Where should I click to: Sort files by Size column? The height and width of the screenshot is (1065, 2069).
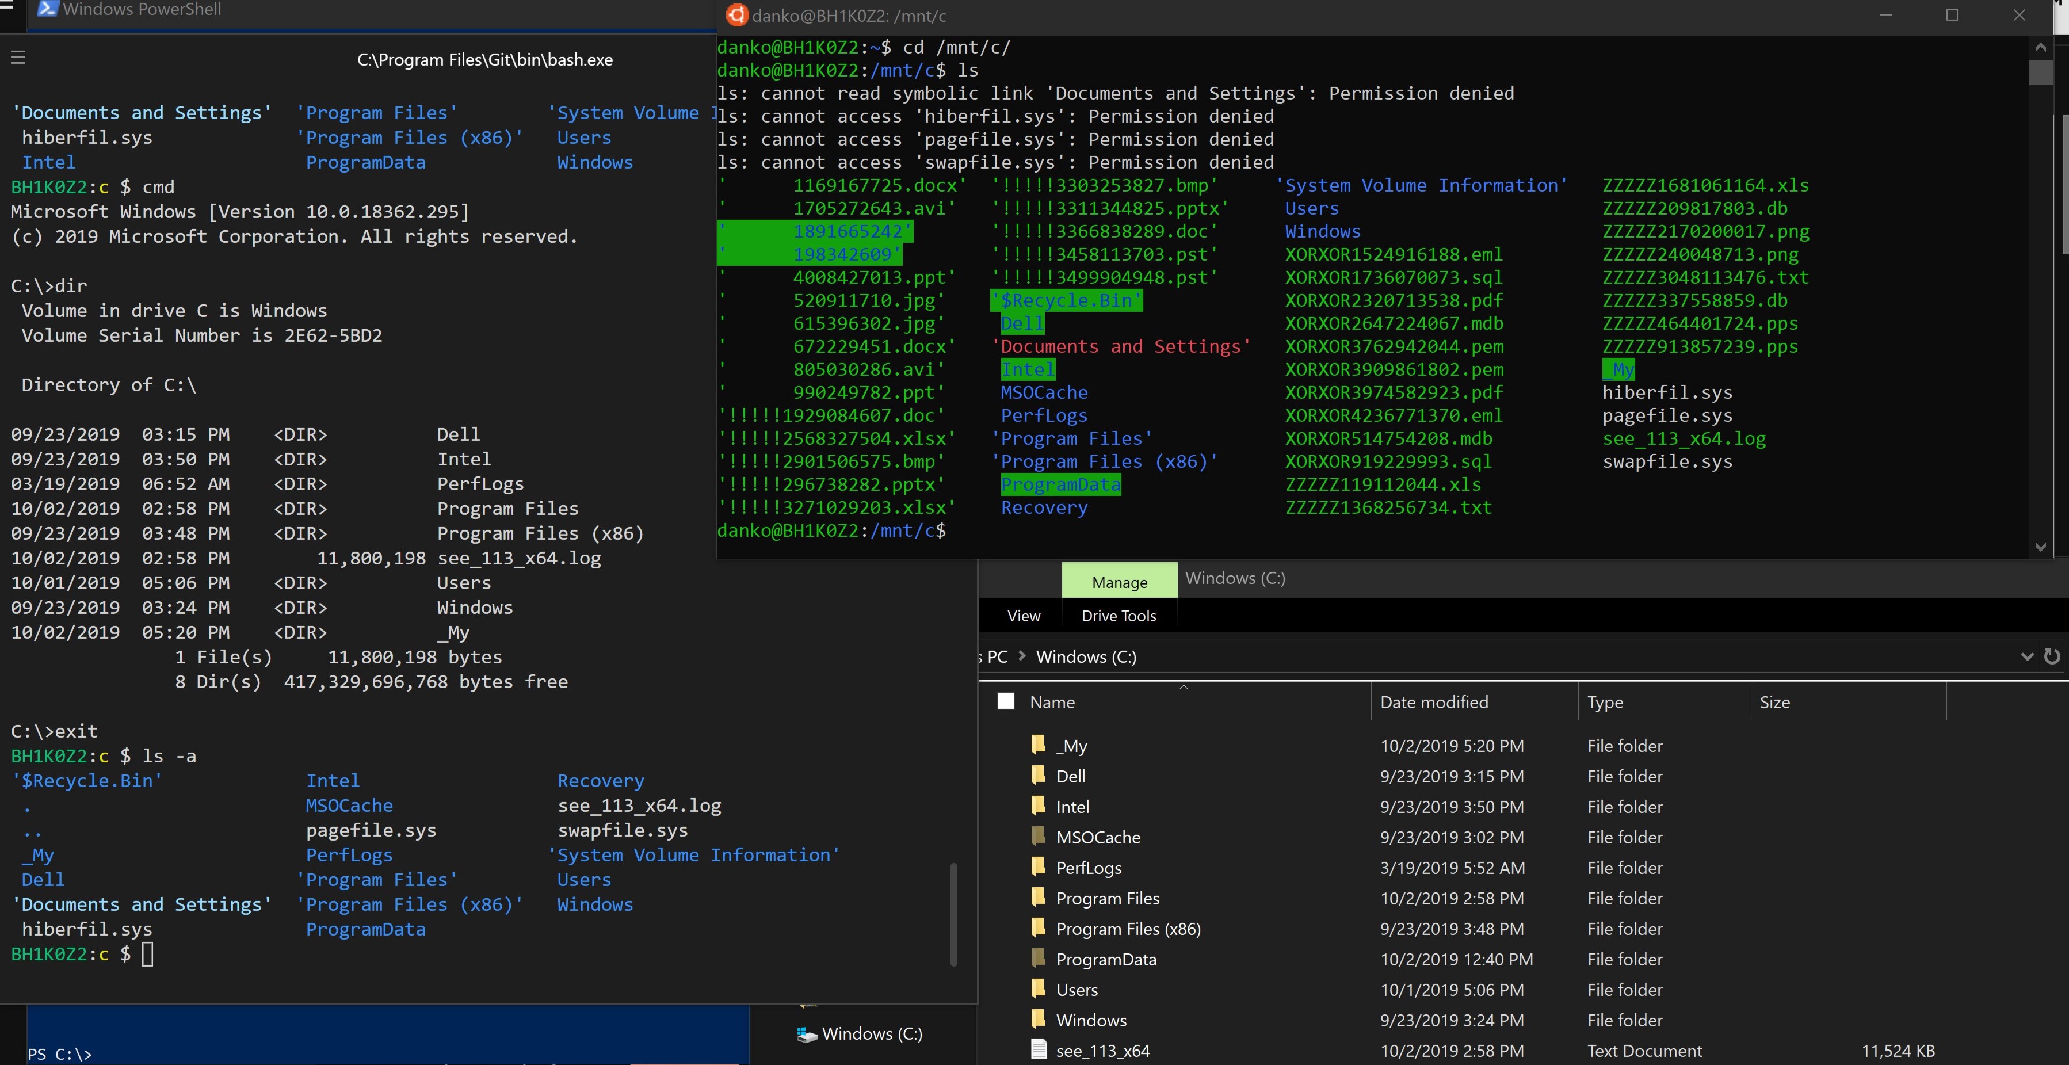click(x=1774, y=702)
